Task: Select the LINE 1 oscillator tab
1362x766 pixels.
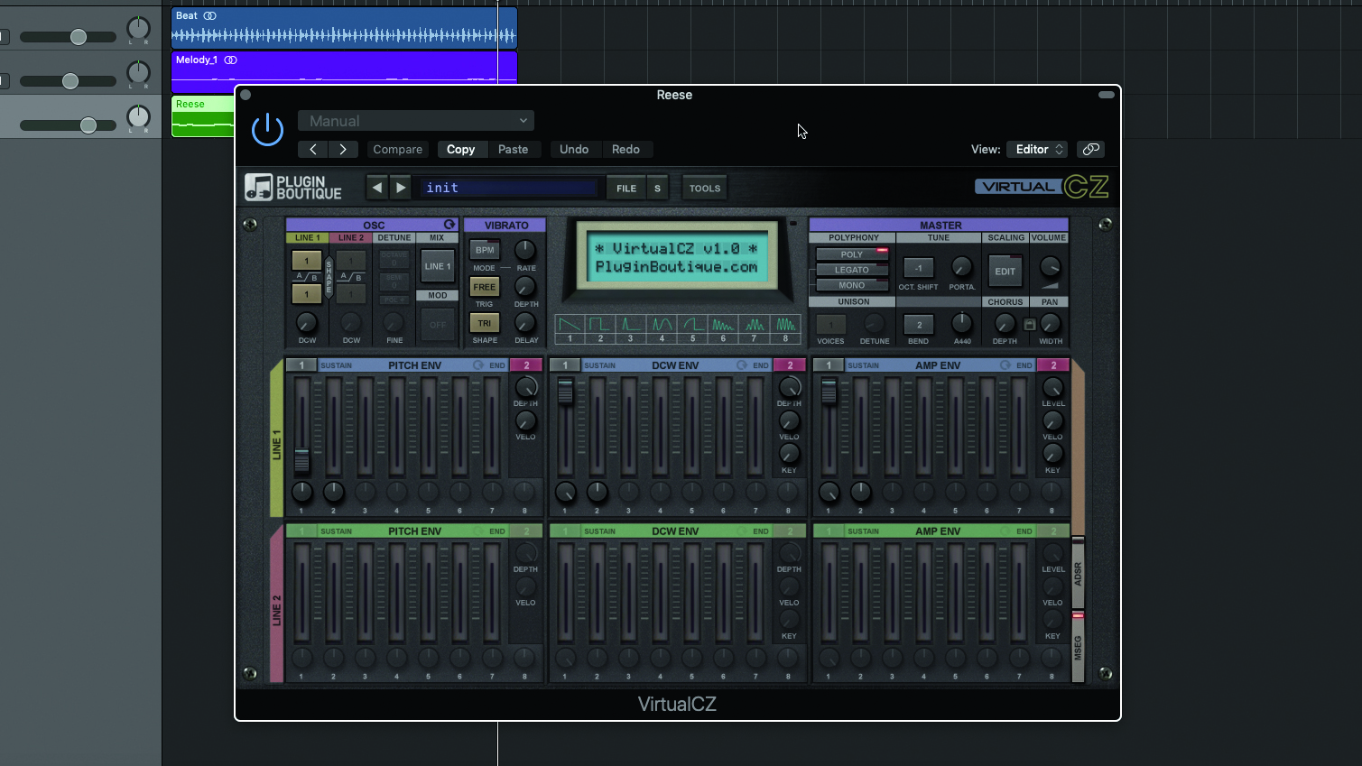Action: [x=308, y=238]
